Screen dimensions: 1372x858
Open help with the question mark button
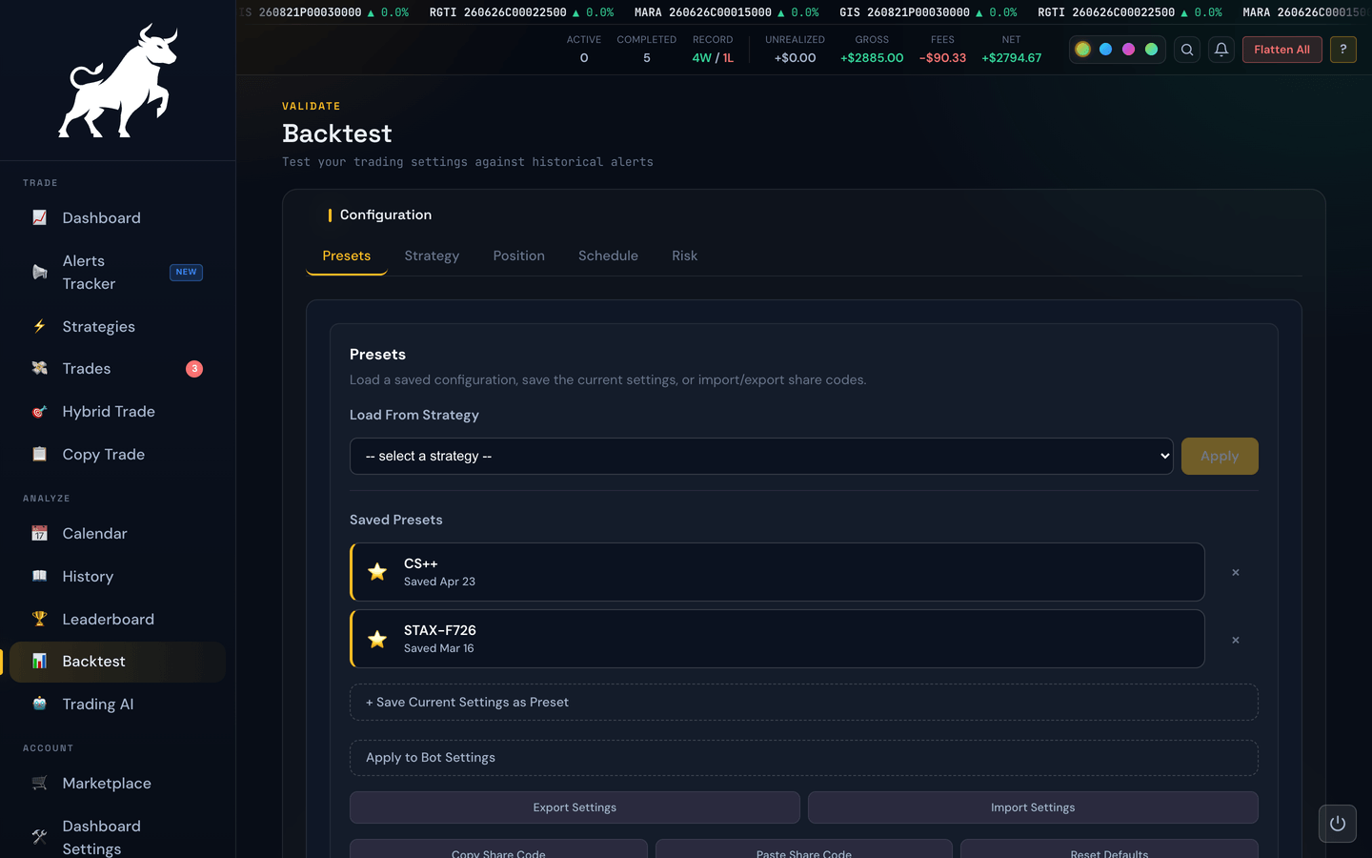coord(1343,50)
